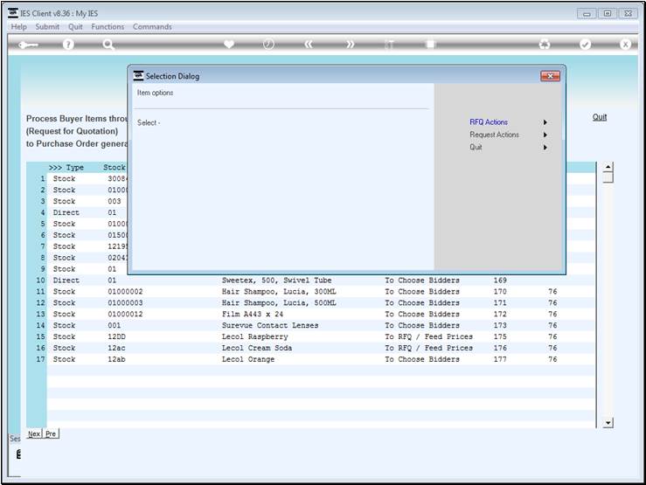Open the Help menu
This screenshot has width=646, height=485.
click(18, 27)
